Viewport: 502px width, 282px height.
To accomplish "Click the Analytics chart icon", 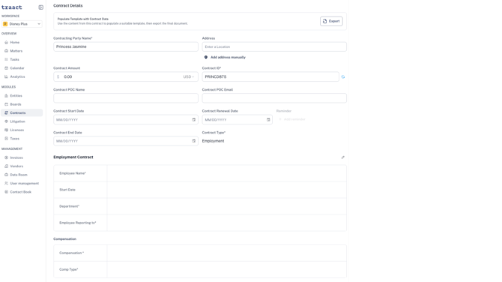I will [6, 77].
